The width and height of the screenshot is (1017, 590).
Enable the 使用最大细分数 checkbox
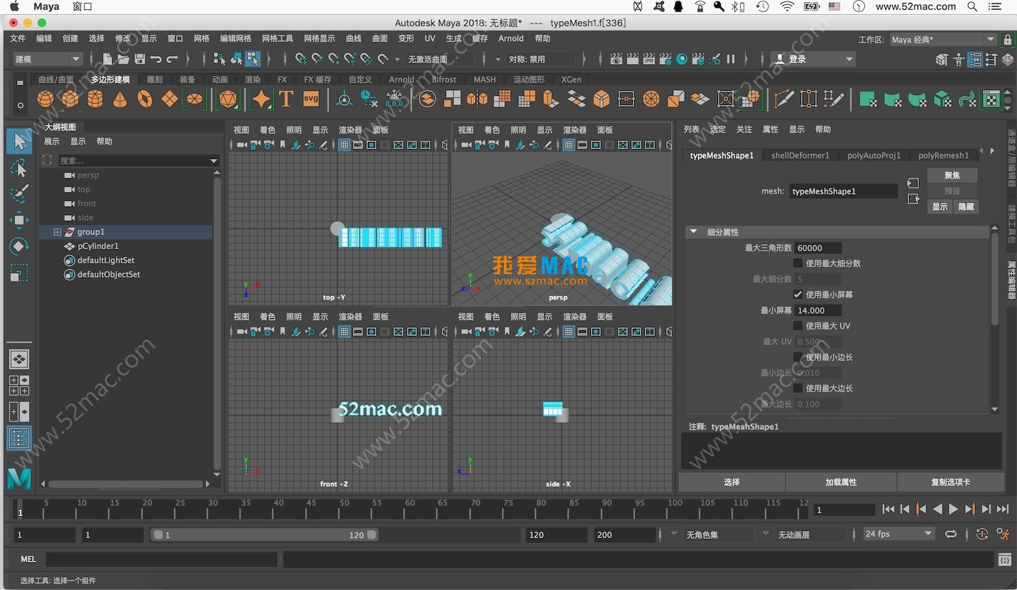798,263
